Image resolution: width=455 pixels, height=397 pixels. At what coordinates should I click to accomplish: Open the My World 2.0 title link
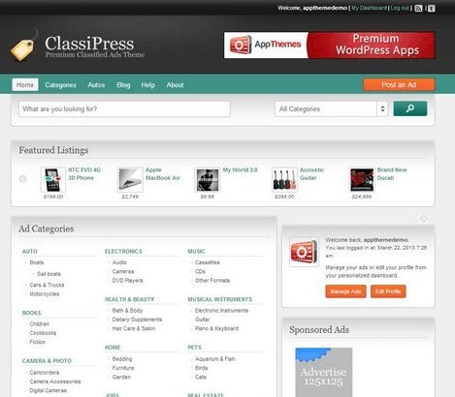241,169
